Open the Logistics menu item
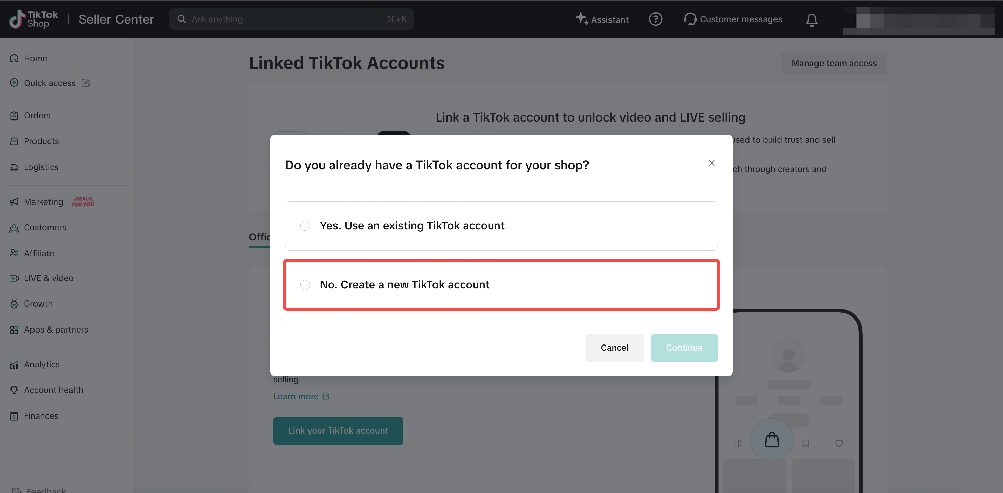The image size is (1003, 493). tap(41, 167)
